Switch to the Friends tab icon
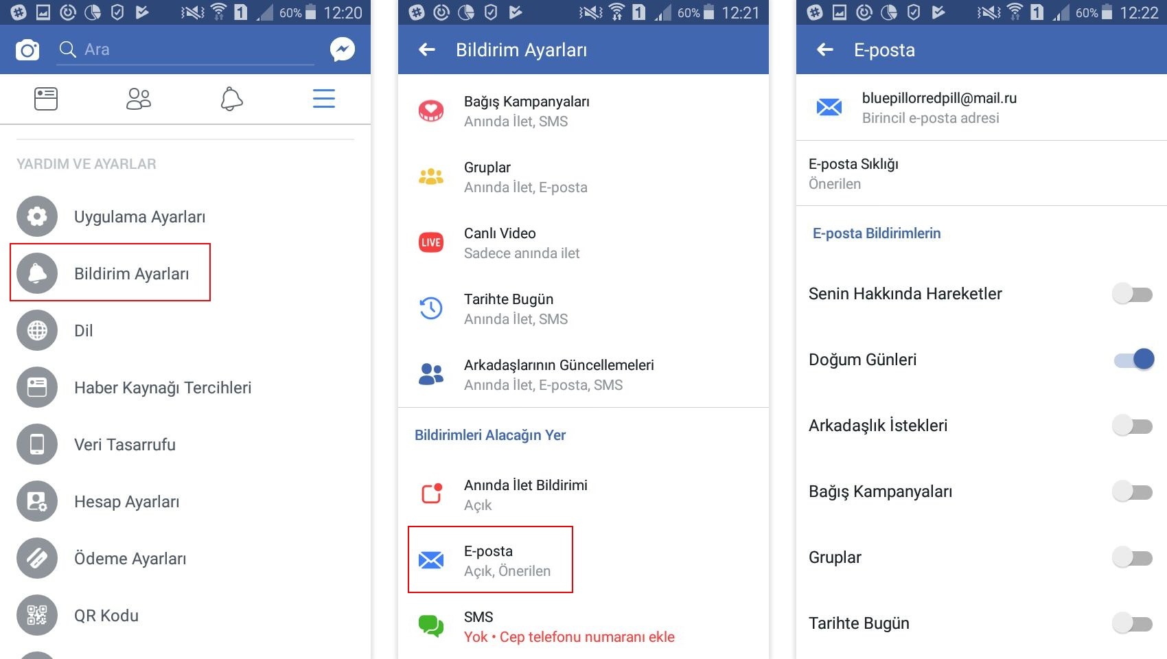This screenshot has height=659, width=1167. point(139,99)
